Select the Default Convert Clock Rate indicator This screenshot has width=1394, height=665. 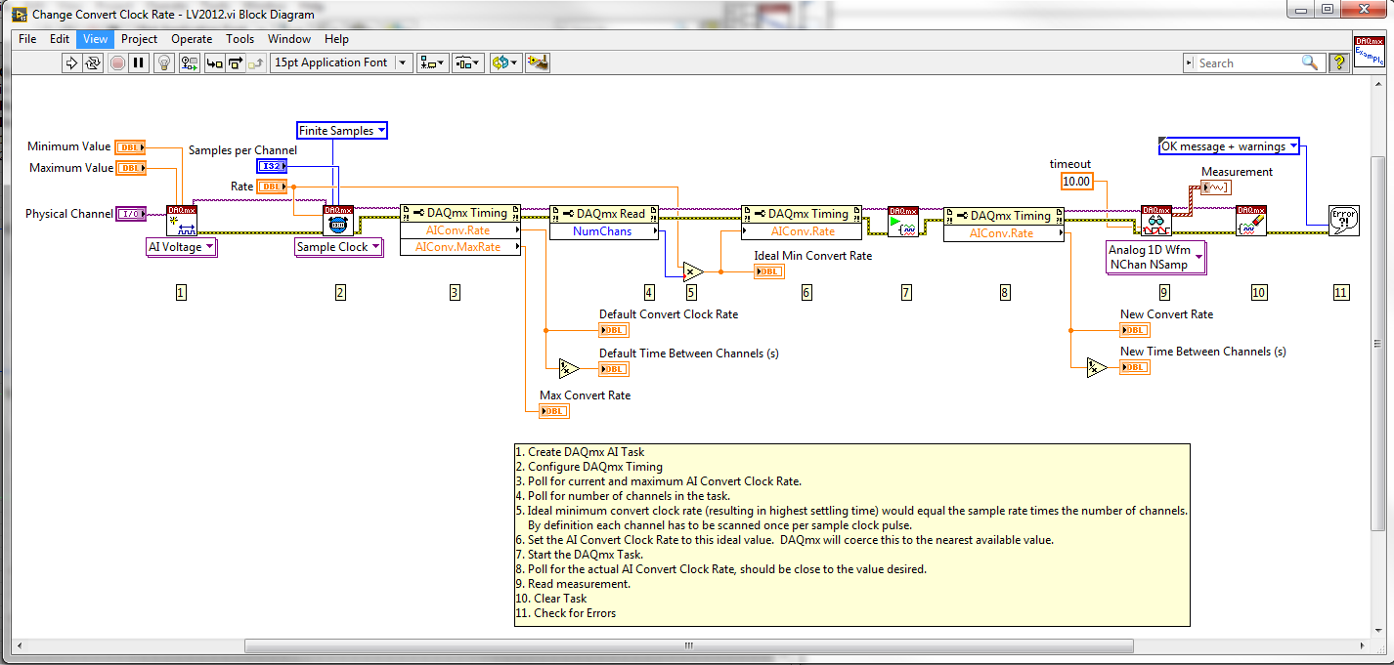tap(614, 330)
